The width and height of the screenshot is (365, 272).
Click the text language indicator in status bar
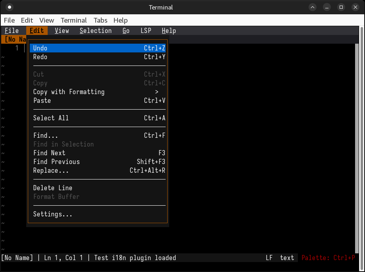pos(287,258)
